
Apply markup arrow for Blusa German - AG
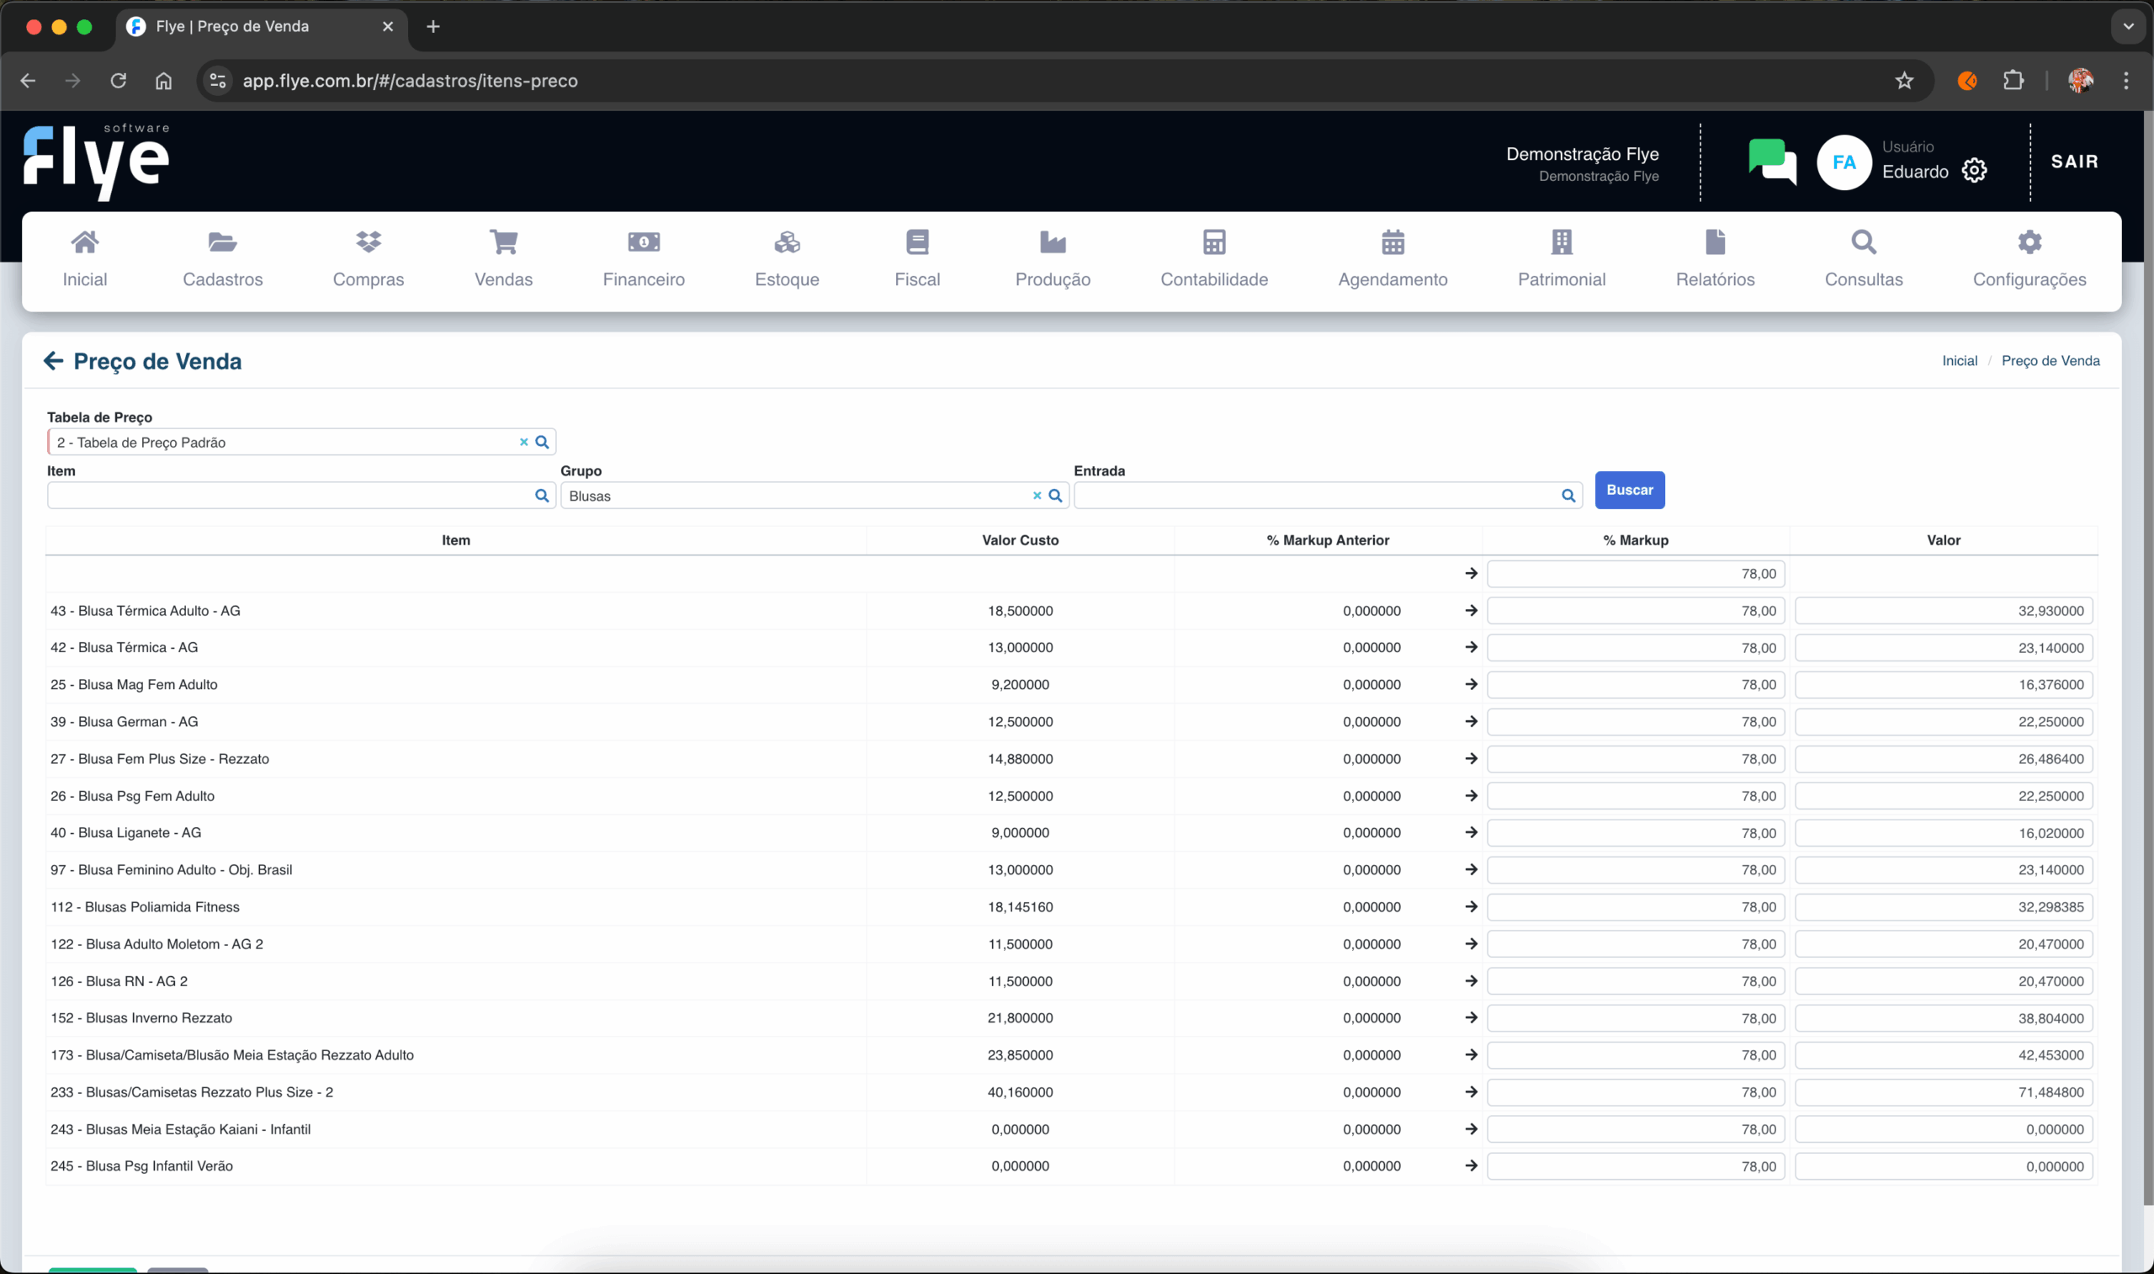[x=1471, y=722]
